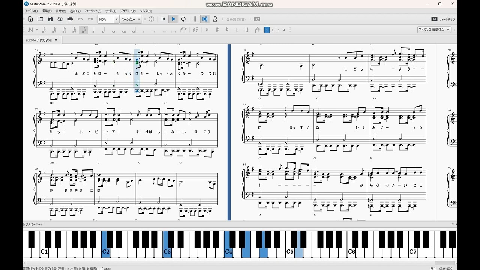Apply the double sharp accidental
Viewport: 480px width, 270px height.
207,30
